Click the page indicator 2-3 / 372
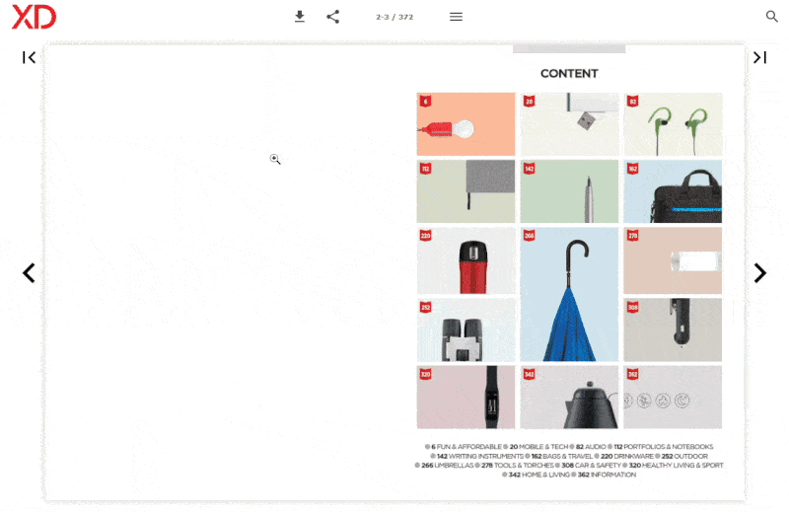This screenshot has height=512, width=789. 394,17
